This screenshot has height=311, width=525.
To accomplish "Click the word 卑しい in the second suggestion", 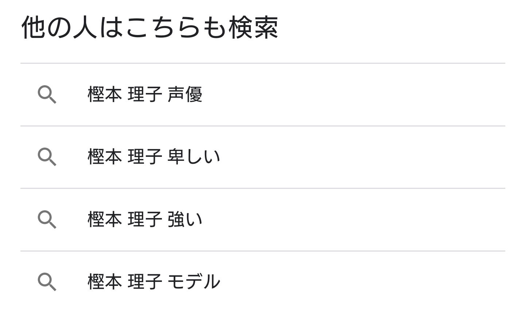I will (x=194, y=157).
